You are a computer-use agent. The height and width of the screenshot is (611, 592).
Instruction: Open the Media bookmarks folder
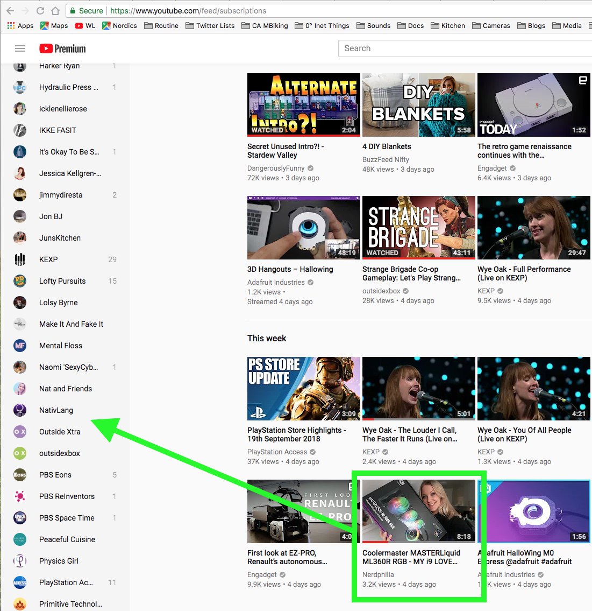click(x=567, y=26)
